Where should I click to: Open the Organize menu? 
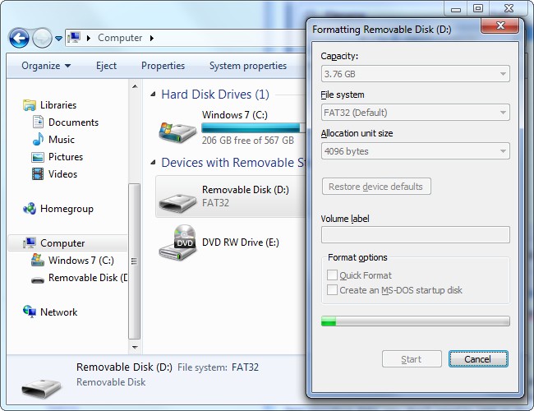coord(46,66)
